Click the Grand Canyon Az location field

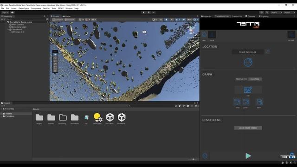point(247,52)
